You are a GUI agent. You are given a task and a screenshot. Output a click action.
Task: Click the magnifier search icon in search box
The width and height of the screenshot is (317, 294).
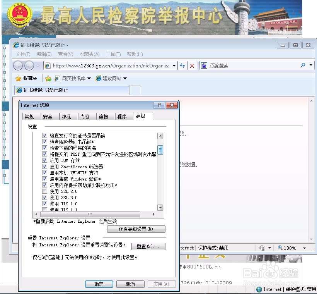click(x=303, y=65)
